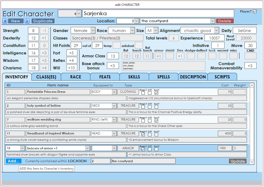Click the Add... button
Image resolution: width=264 pixels, height=187 pixels.
tap(13, 161)
